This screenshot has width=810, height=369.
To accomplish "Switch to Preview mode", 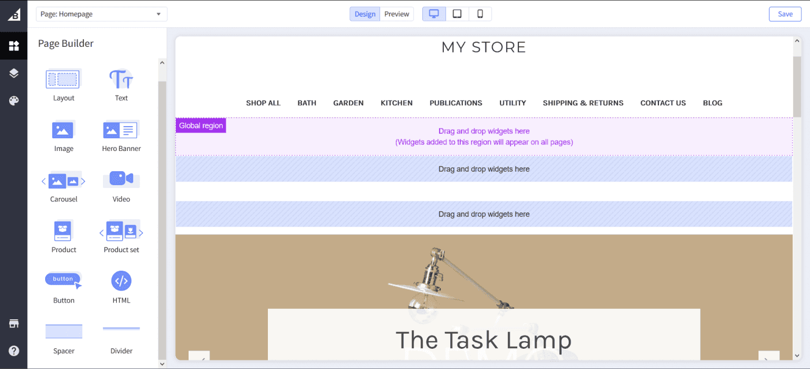I will click(397, 14).
